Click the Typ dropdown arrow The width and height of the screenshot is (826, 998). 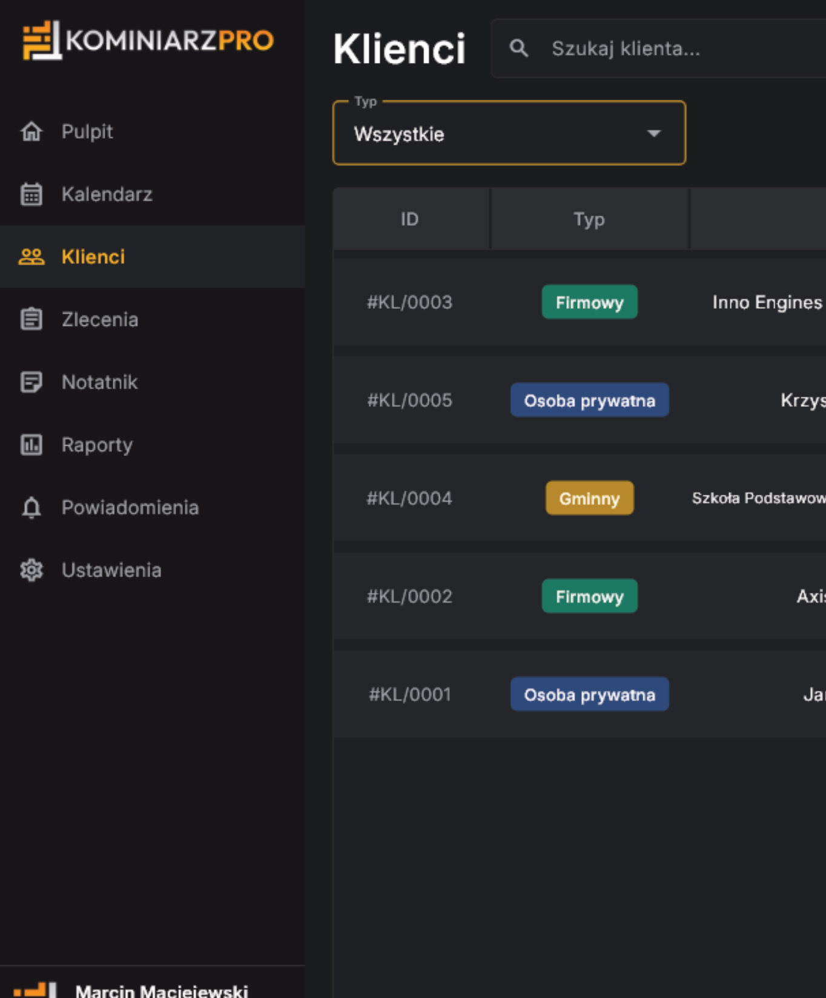[654, 133]
